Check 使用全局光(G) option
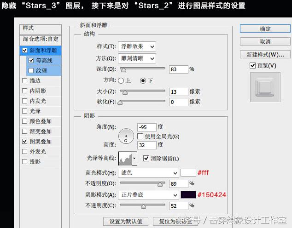Screen dimensions: 292x228 pyautogui.click(x=140, y=137)
